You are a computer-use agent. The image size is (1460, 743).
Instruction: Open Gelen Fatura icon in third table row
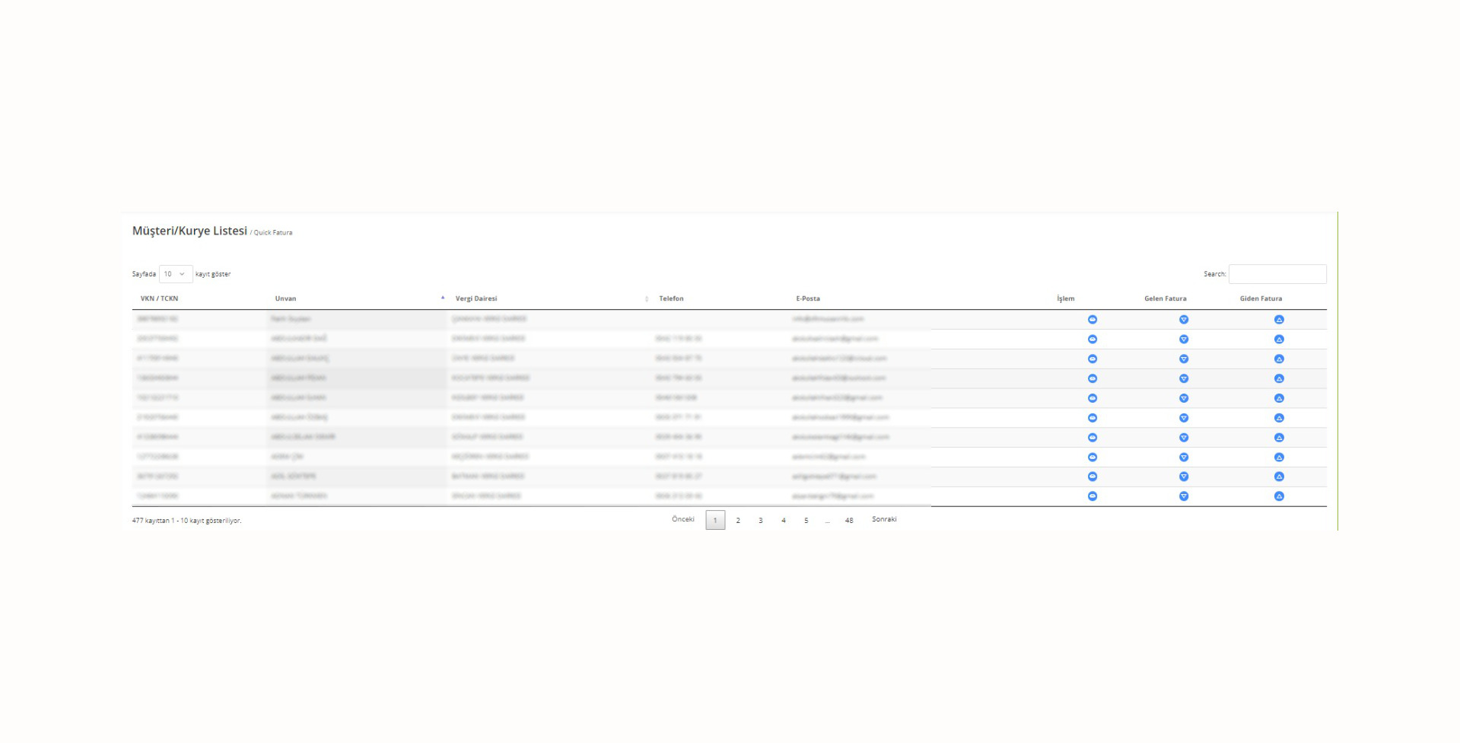pos(1184,359)
